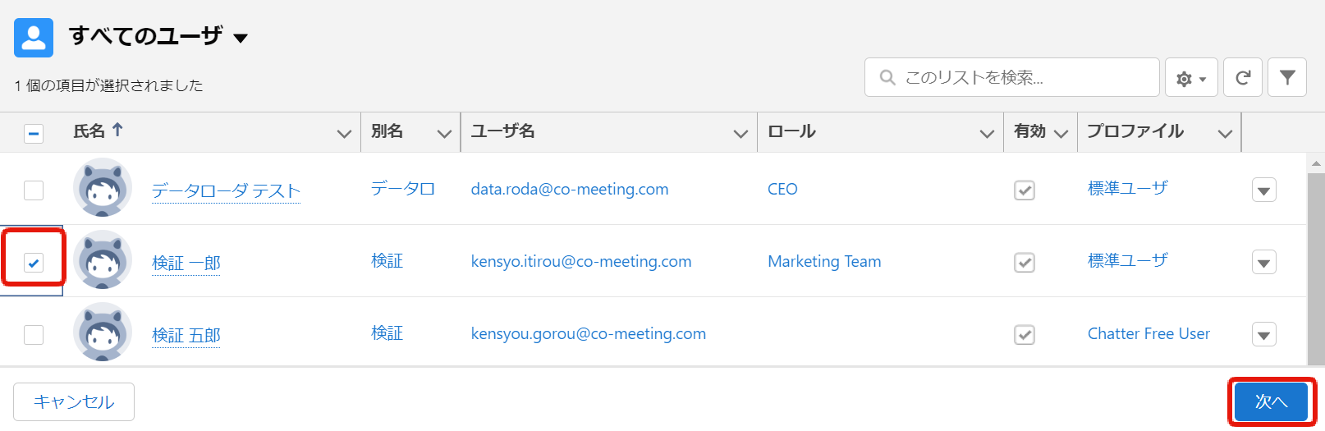Image resolution: width=1325 pixels, height=431 pixels.
Task: Open row actions for データローダ テスト
Action: [1264, 190]
